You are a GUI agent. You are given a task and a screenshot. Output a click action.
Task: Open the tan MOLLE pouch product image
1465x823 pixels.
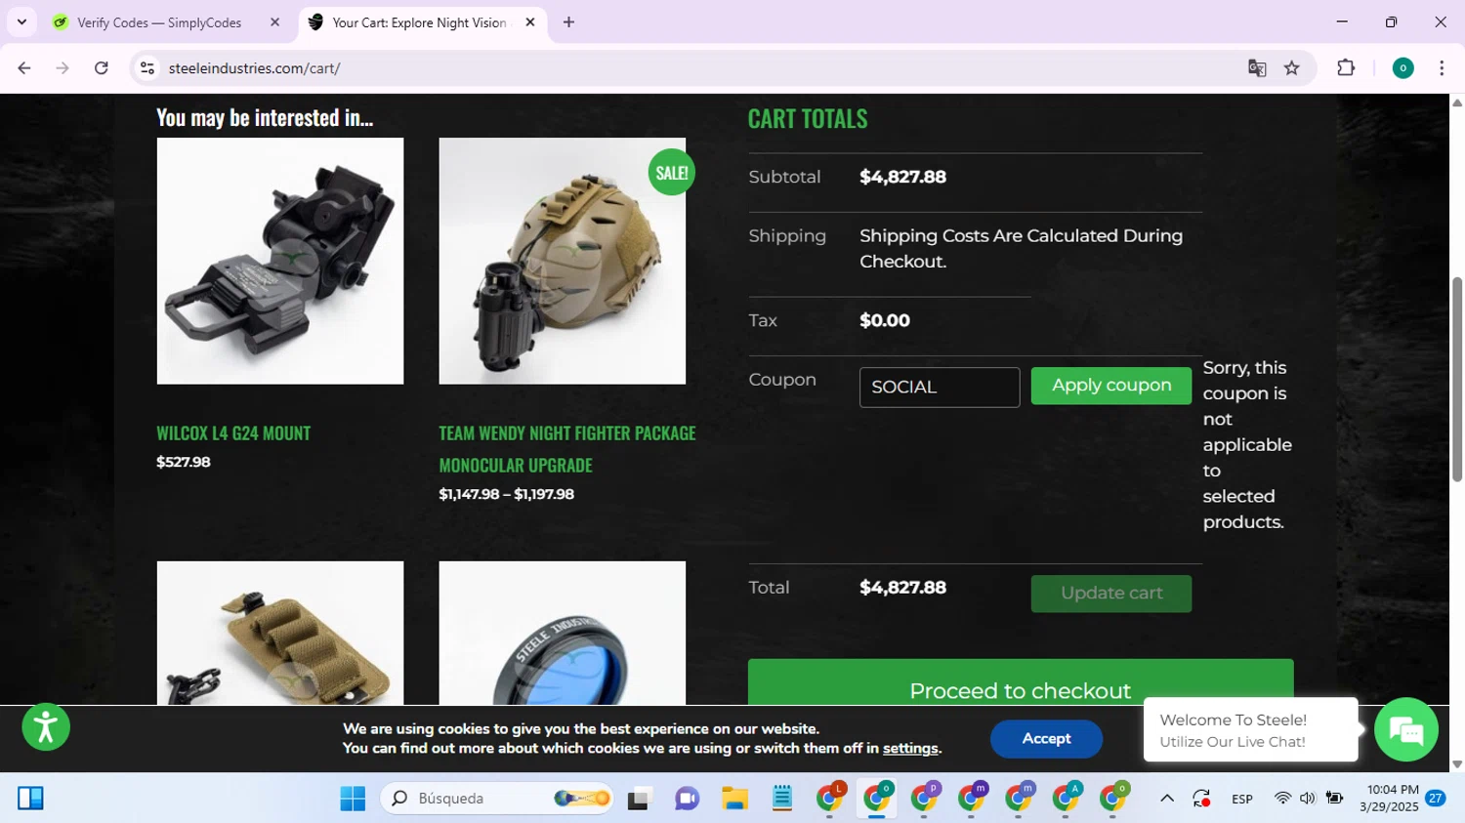280,633
